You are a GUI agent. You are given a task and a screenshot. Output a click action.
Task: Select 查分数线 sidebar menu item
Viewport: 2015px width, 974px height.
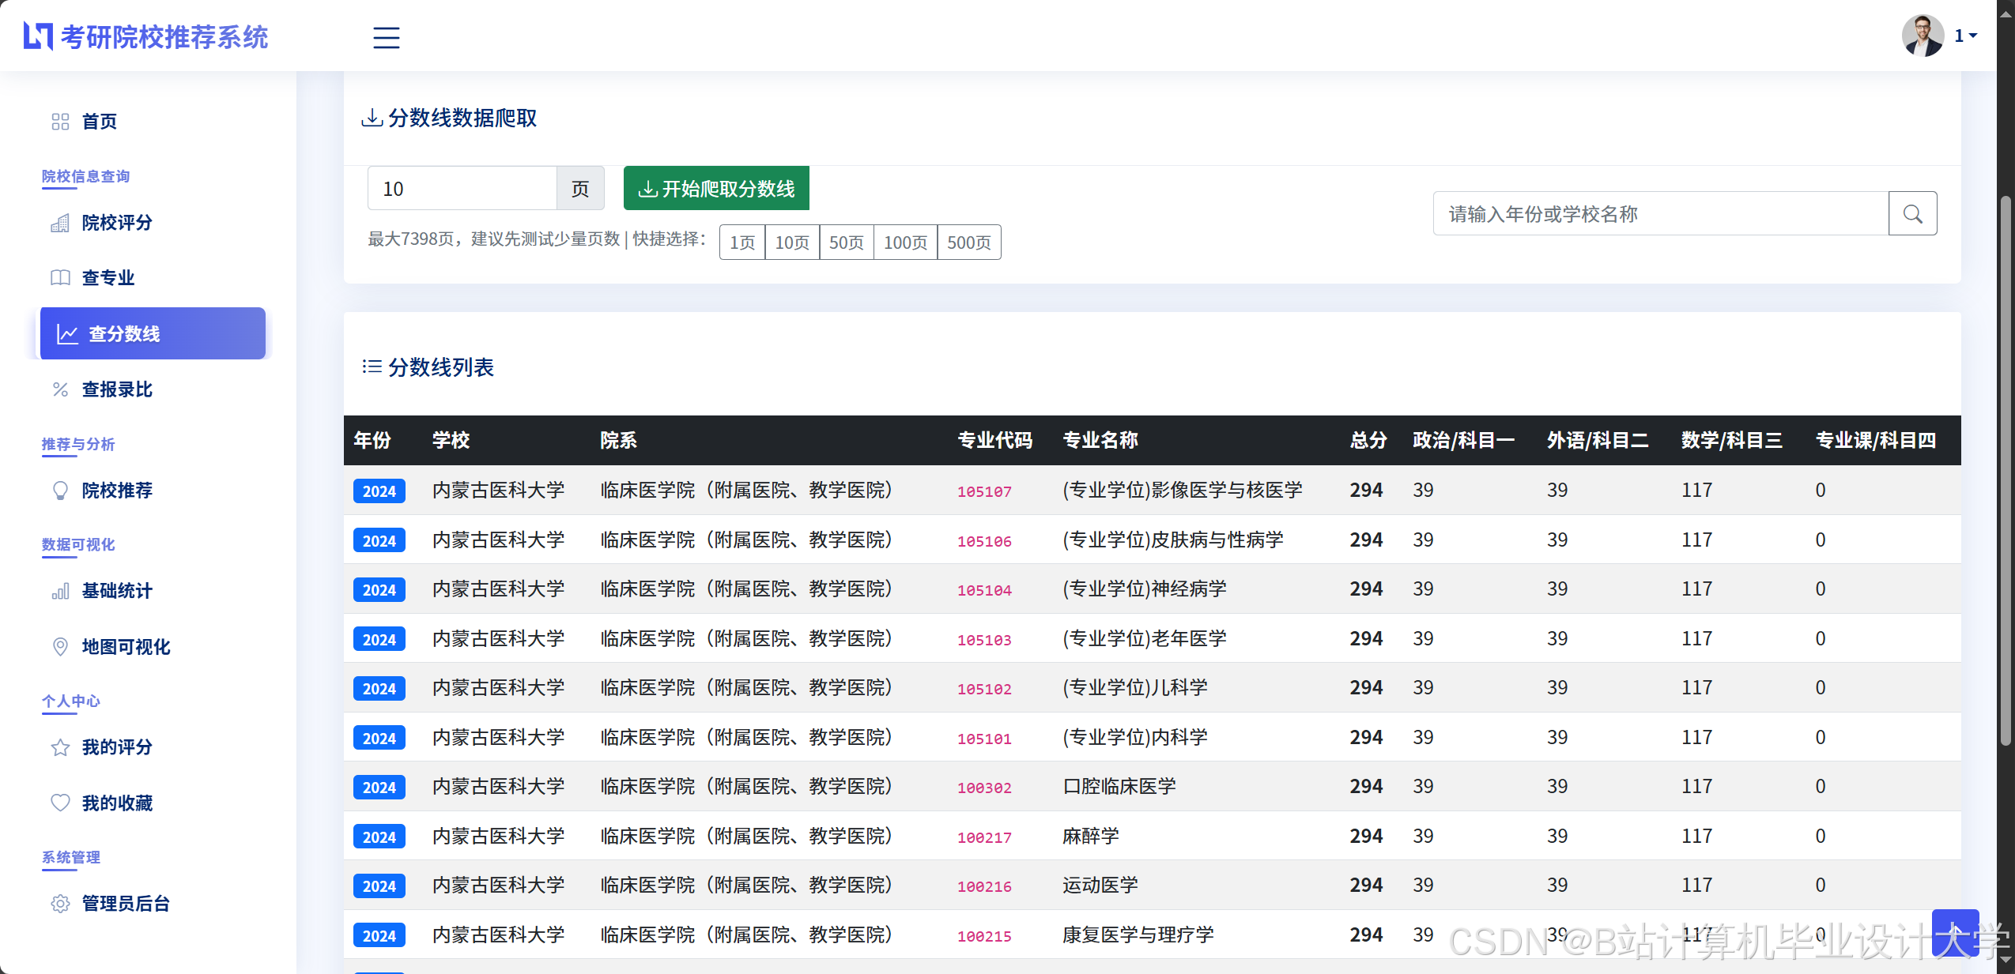coord(153,334)
